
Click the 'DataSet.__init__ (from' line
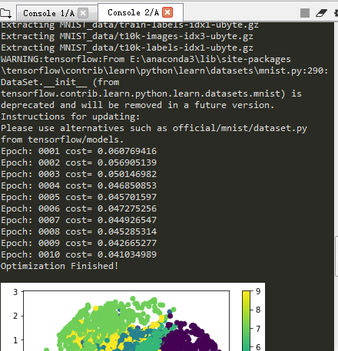(x=60, y=82)
